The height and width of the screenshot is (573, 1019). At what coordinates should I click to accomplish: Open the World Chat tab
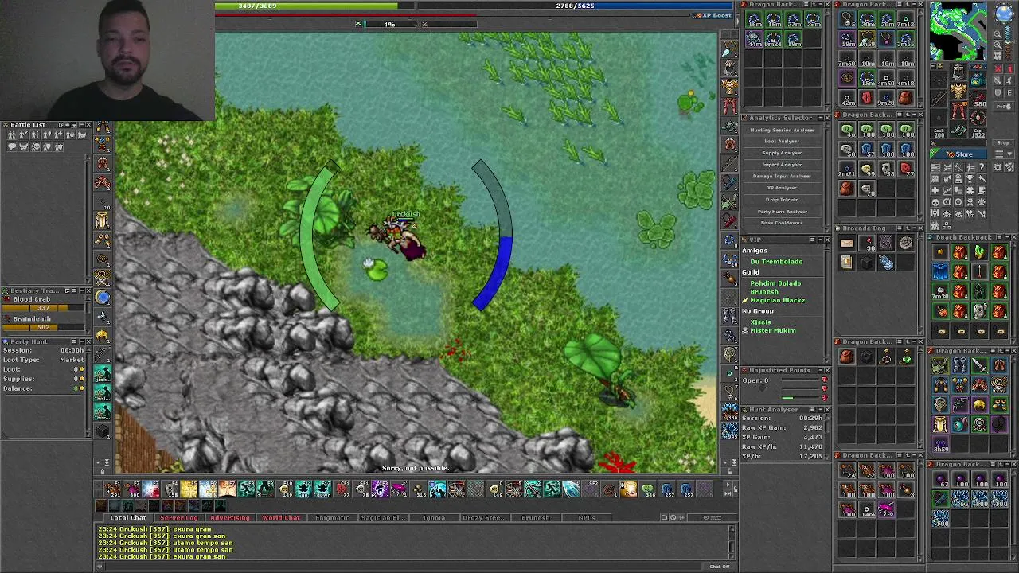point(281,518)
